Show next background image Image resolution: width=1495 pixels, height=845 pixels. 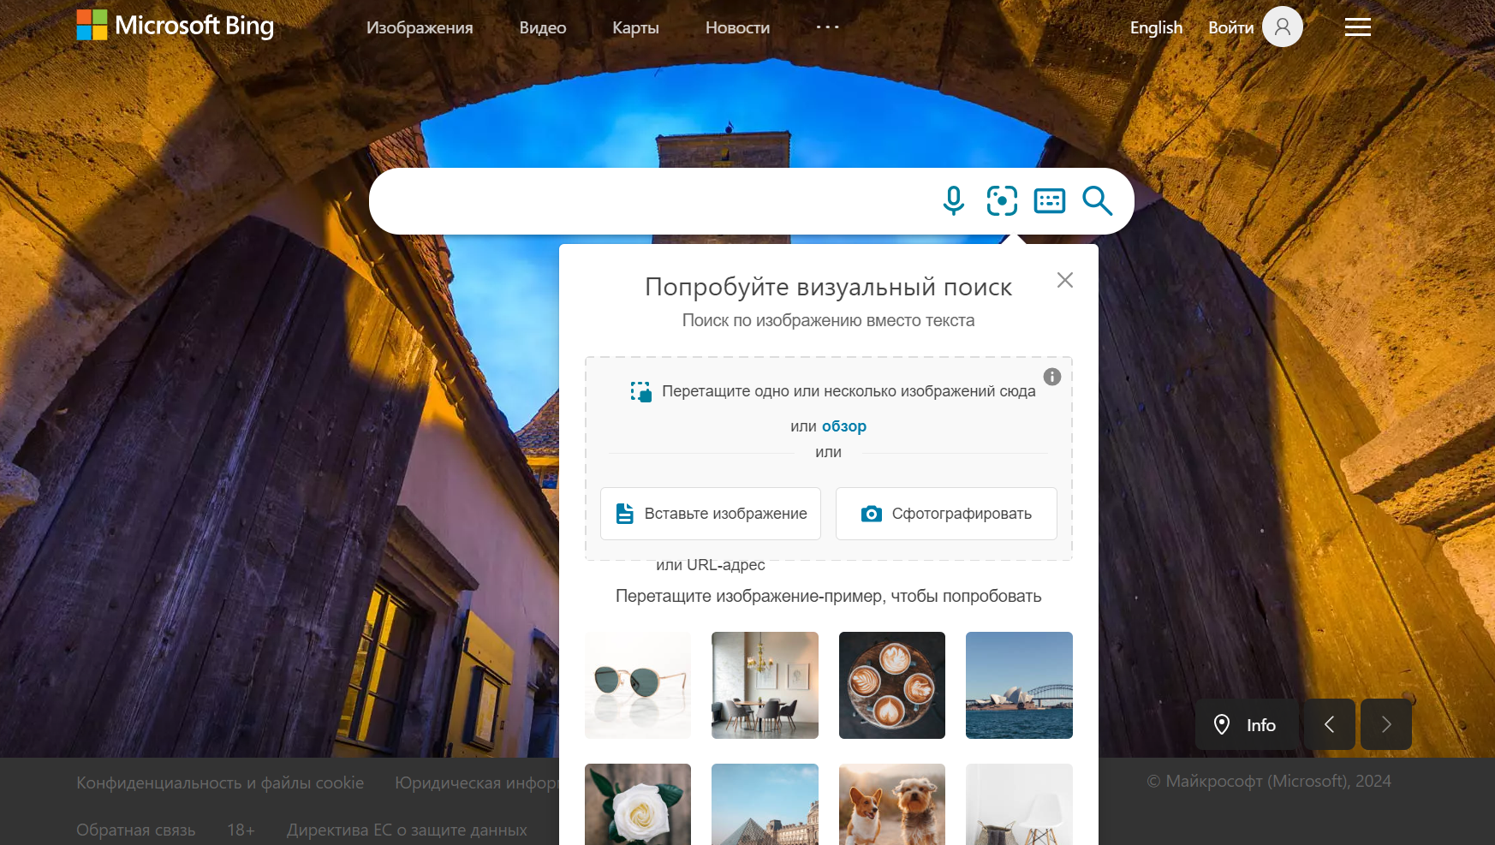(1386, 724)
